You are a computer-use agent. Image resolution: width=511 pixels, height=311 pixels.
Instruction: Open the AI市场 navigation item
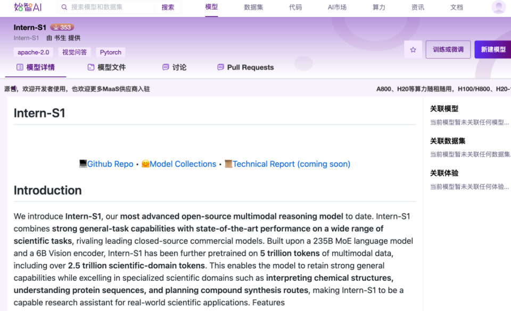tap(337, 7)
